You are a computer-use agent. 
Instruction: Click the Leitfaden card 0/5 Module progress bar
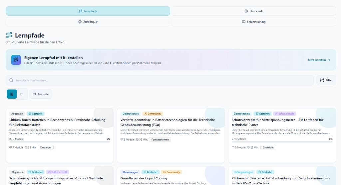point(282,142)
